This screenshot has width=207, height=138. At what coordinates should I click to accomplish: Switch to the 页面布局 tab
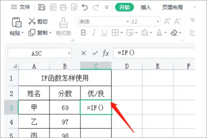(x=172, y=7)
